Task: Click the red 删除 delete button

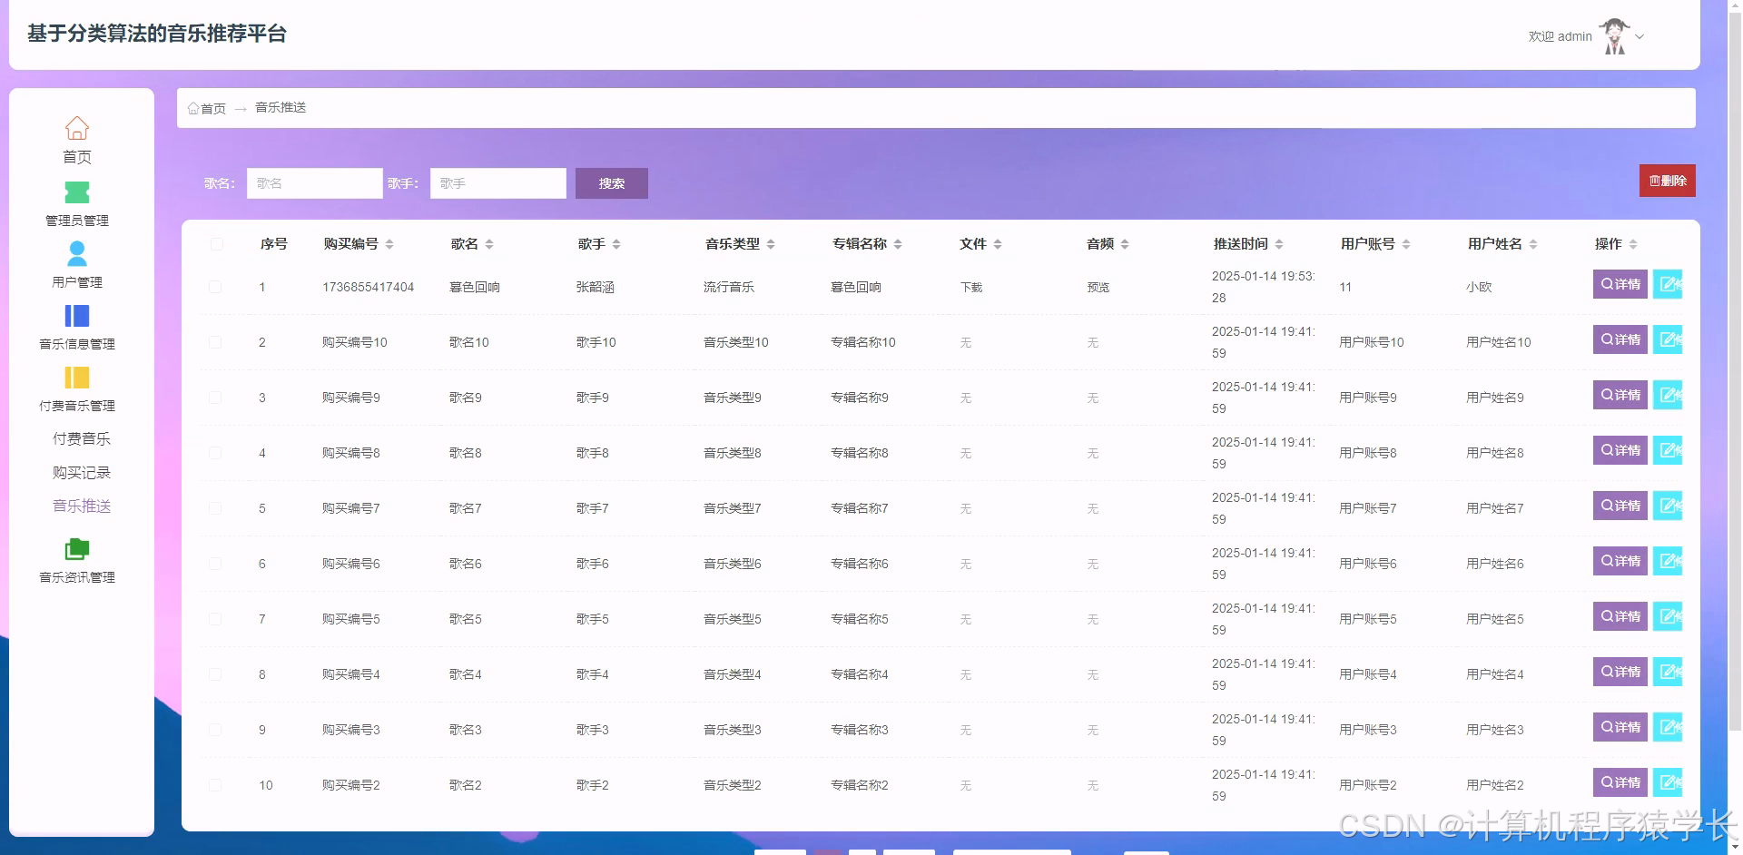Action: pyautogui.click(x=1667, y=180)
